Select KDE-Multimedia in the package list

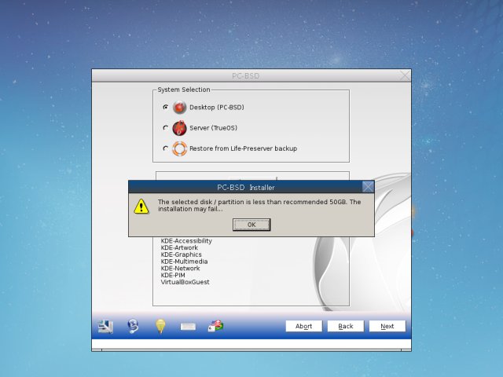184,262
